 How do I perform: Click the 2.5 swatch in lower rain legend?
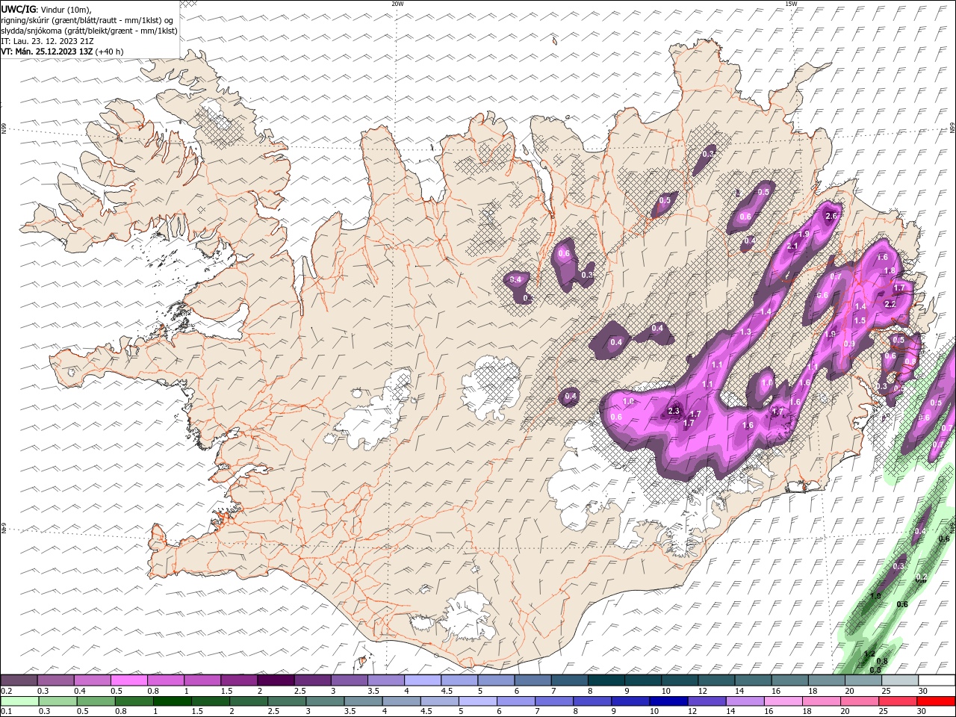(287, 701)
